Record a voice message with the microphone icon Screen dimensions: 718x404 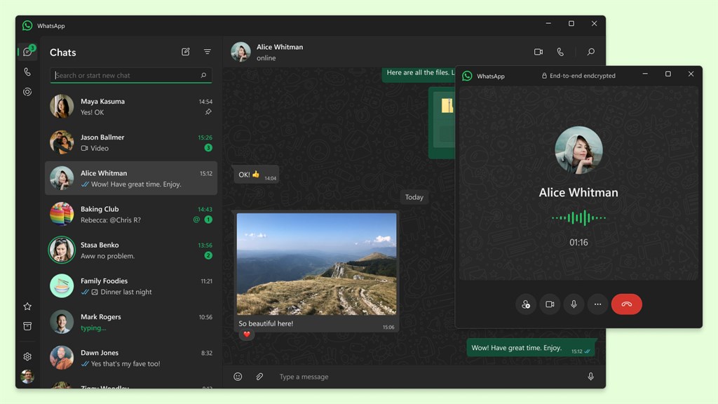coord(590,377)
